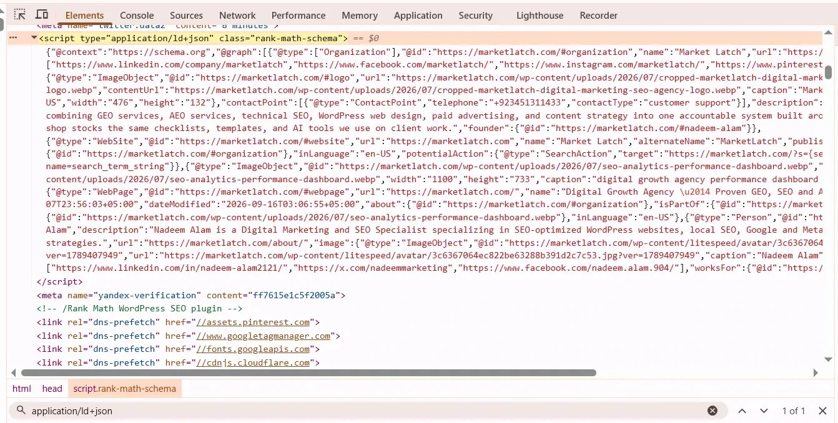Open the Network tab

[237, 15]
